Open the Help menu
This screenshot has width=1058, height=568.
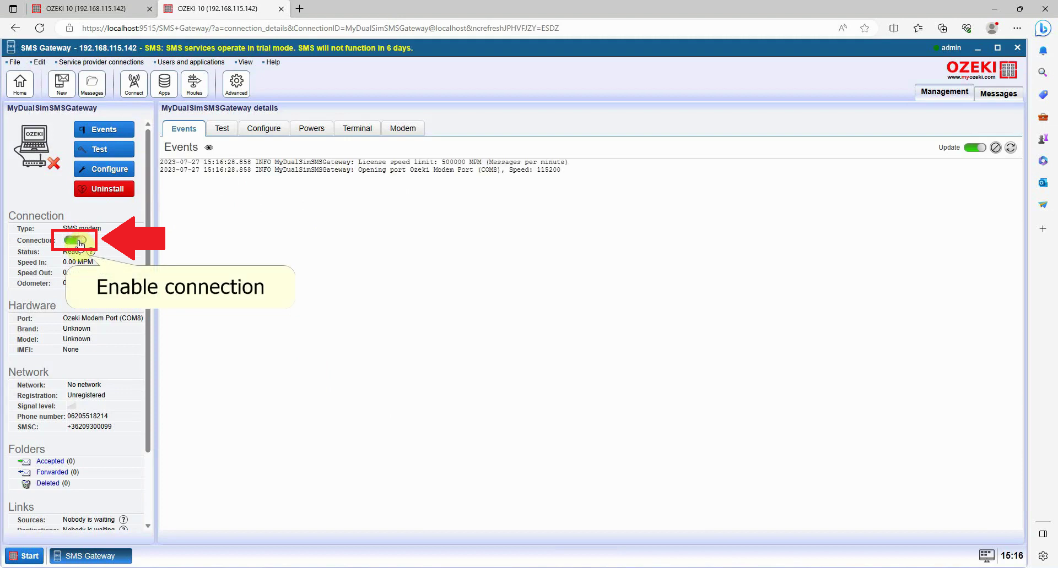[273, 62]
